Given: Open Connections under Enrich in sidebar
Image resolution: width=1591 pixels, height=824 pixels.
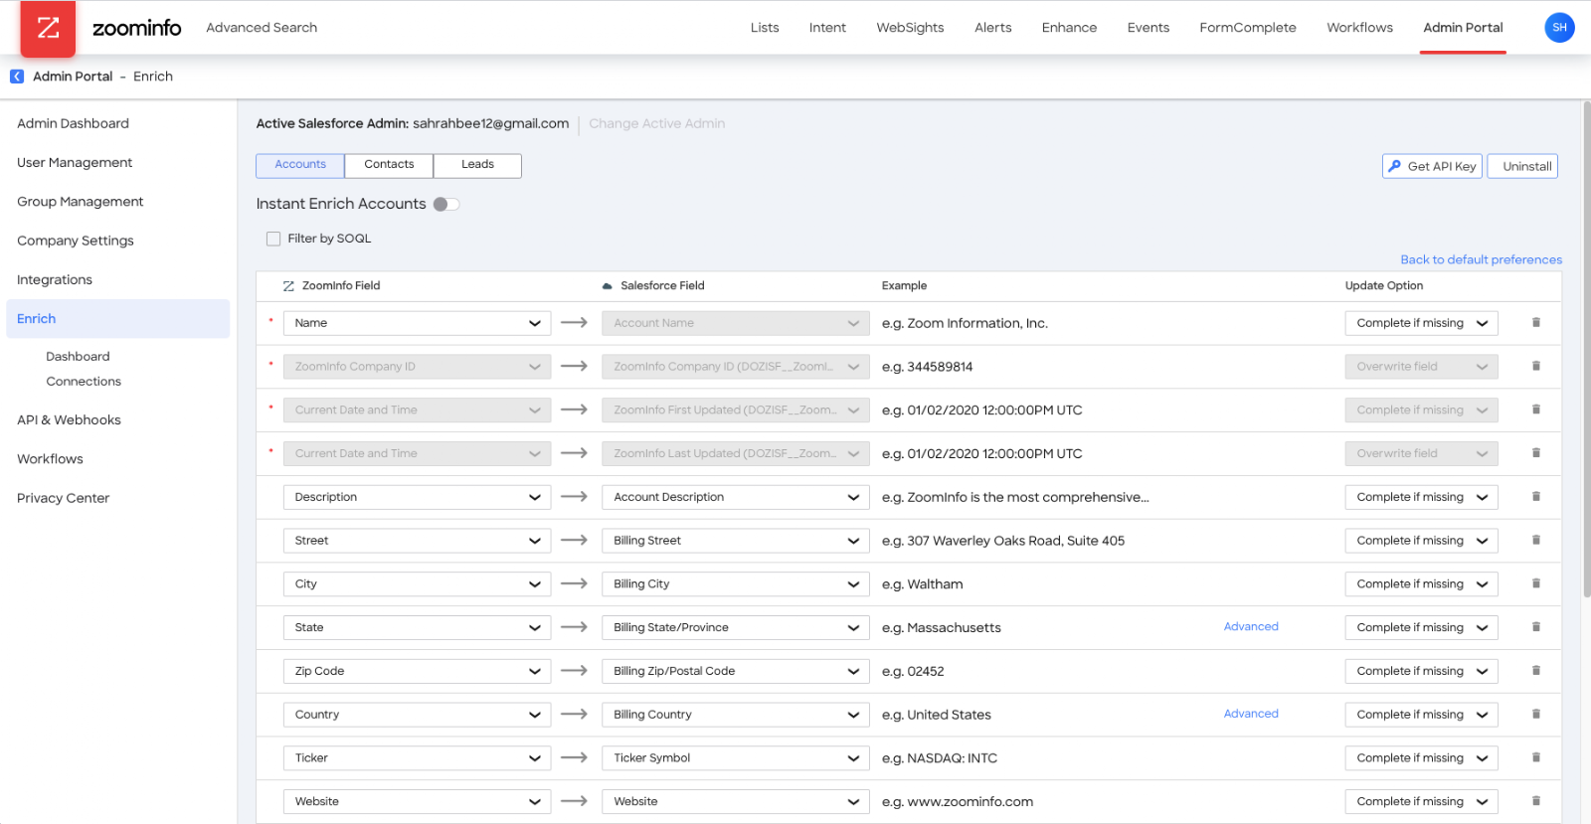Looking at the screenshot, I should coord(84,382).
